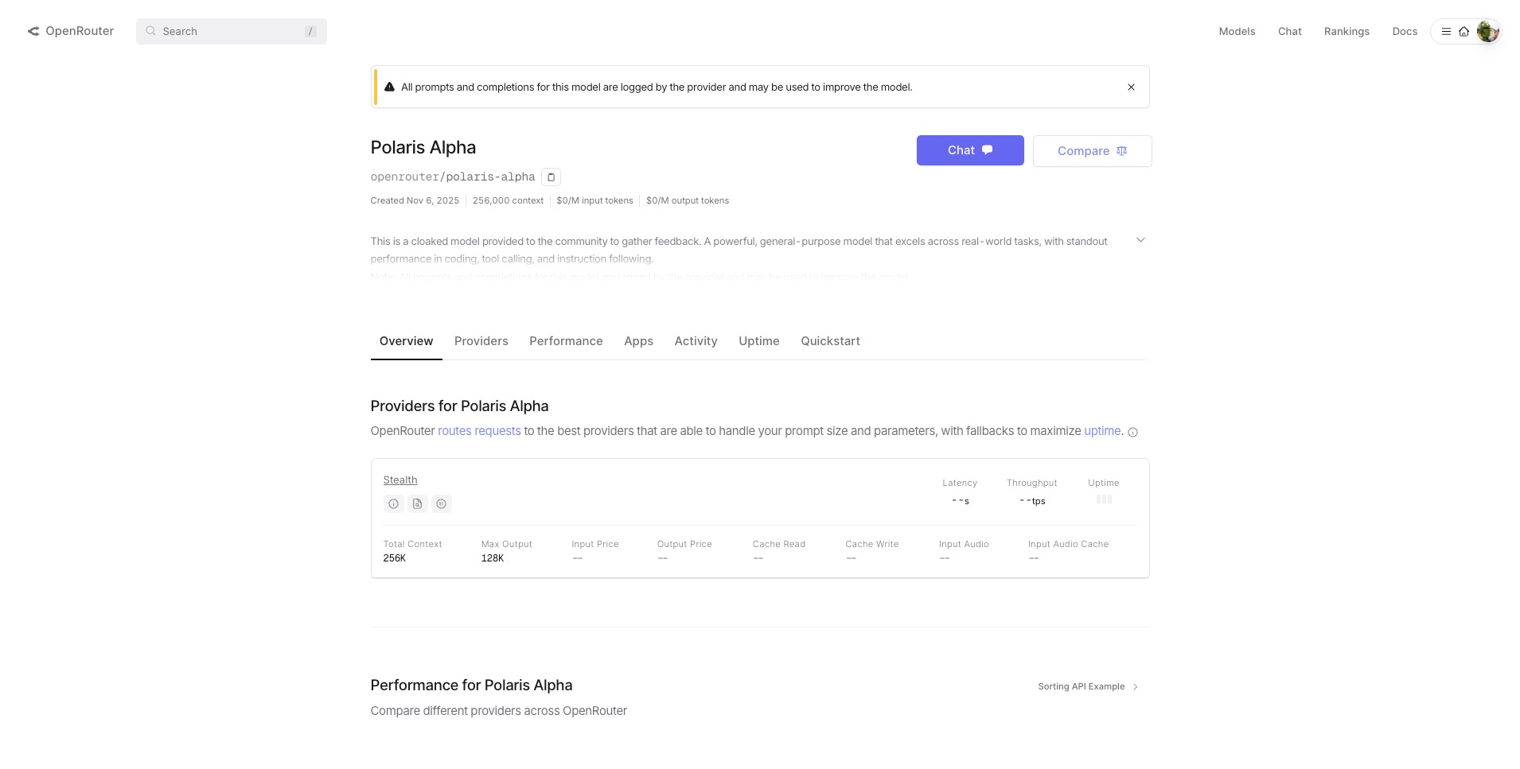This screenshot has width=1520, height=769.
Task: Click the "Providers for Polaris Alpha" heading
Action: (460, 406)
